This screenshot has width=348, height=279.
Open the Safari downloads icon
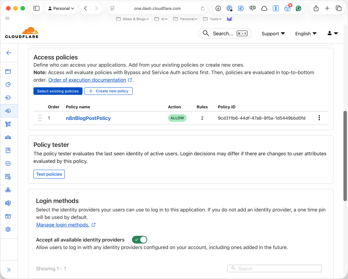[218, 8]
